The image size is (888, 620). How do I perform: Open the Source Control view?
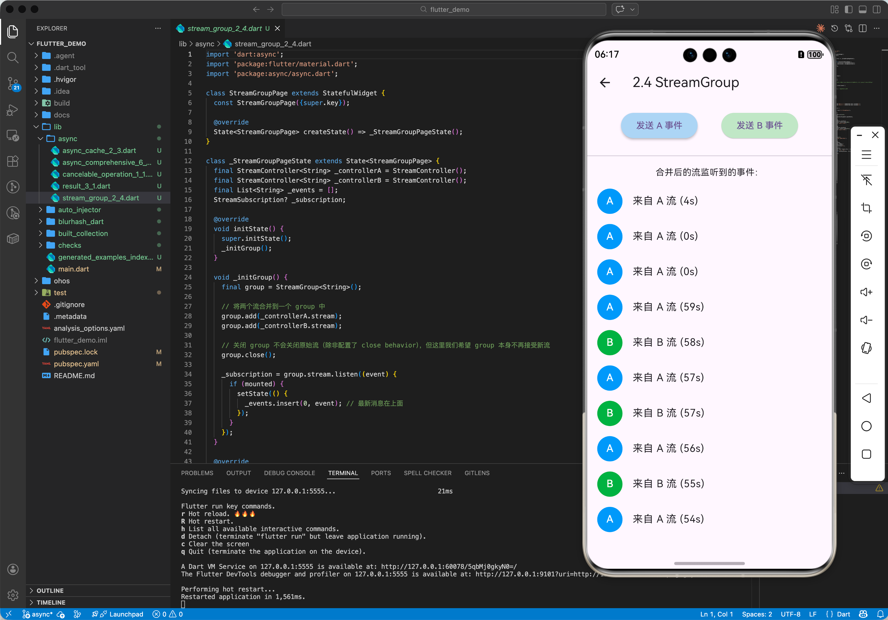click(13, 83)
